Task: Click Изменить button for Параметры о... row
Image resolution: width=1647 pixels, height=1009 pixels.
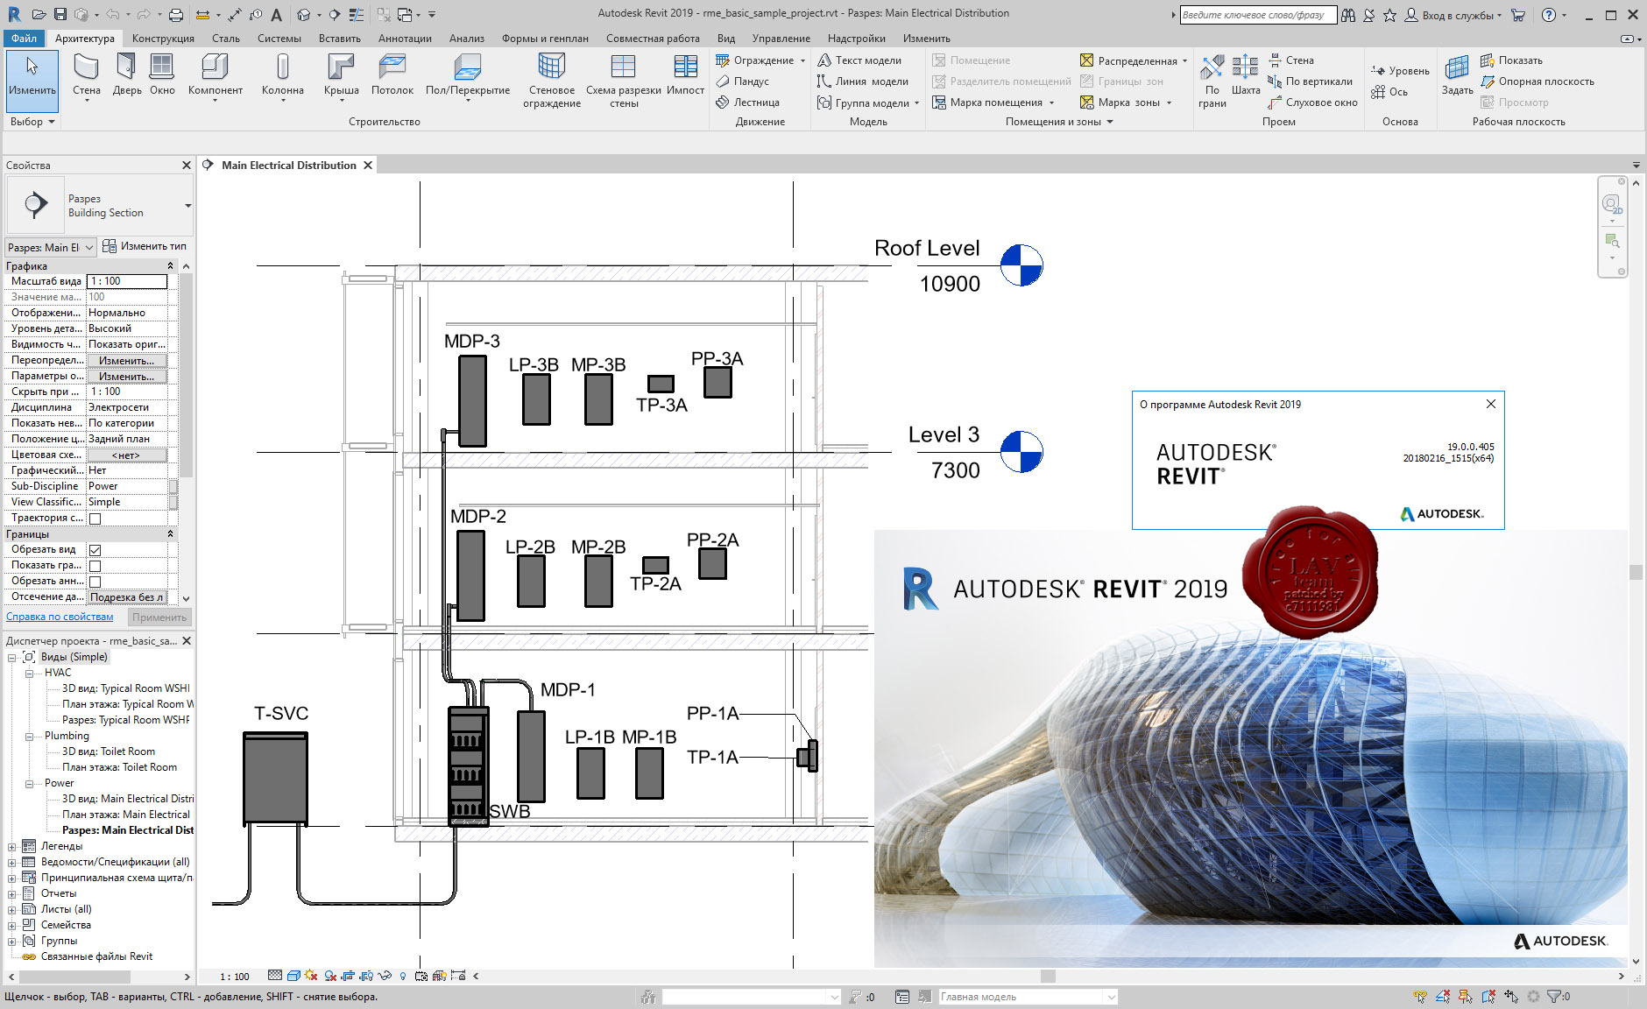Action: point(126,376)
